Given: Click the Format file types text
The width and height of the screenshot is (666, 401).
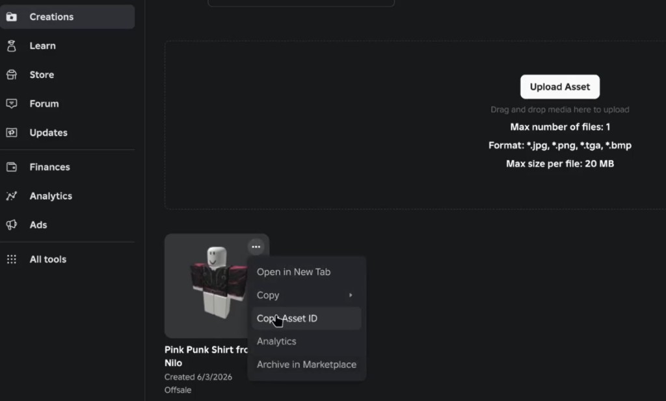Looking at the screenshot, I should point(560,145).
